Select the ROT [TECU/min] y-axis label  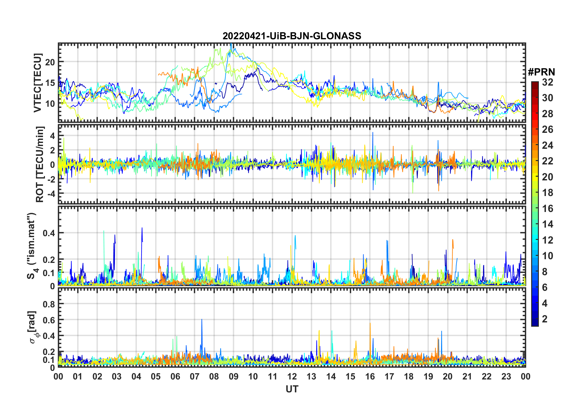coord(40,164)
